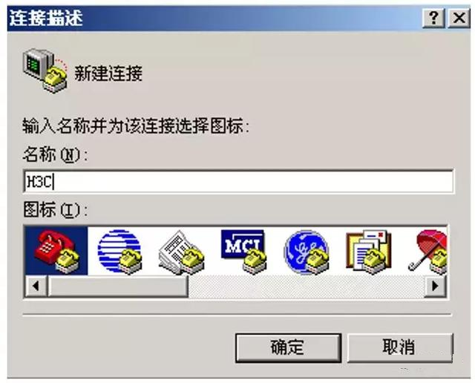
Task: Select the documents folder connection icon
Action: 369,252
